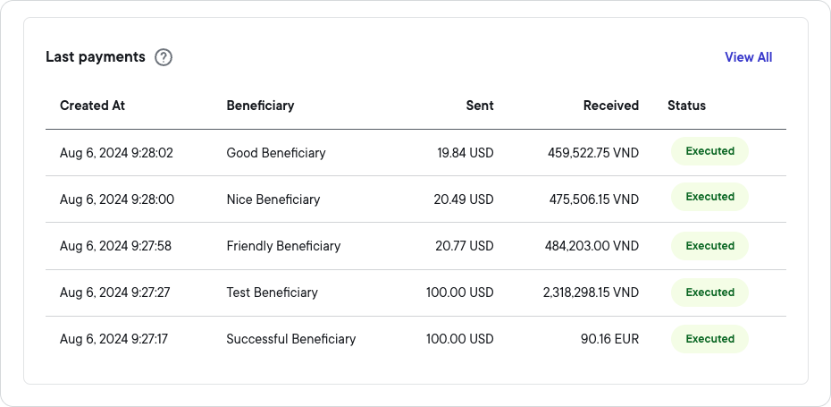This screenshot has width=831, height=407.
Task: Open the Friendly Beneficiary payment
Action: (283, 246)
